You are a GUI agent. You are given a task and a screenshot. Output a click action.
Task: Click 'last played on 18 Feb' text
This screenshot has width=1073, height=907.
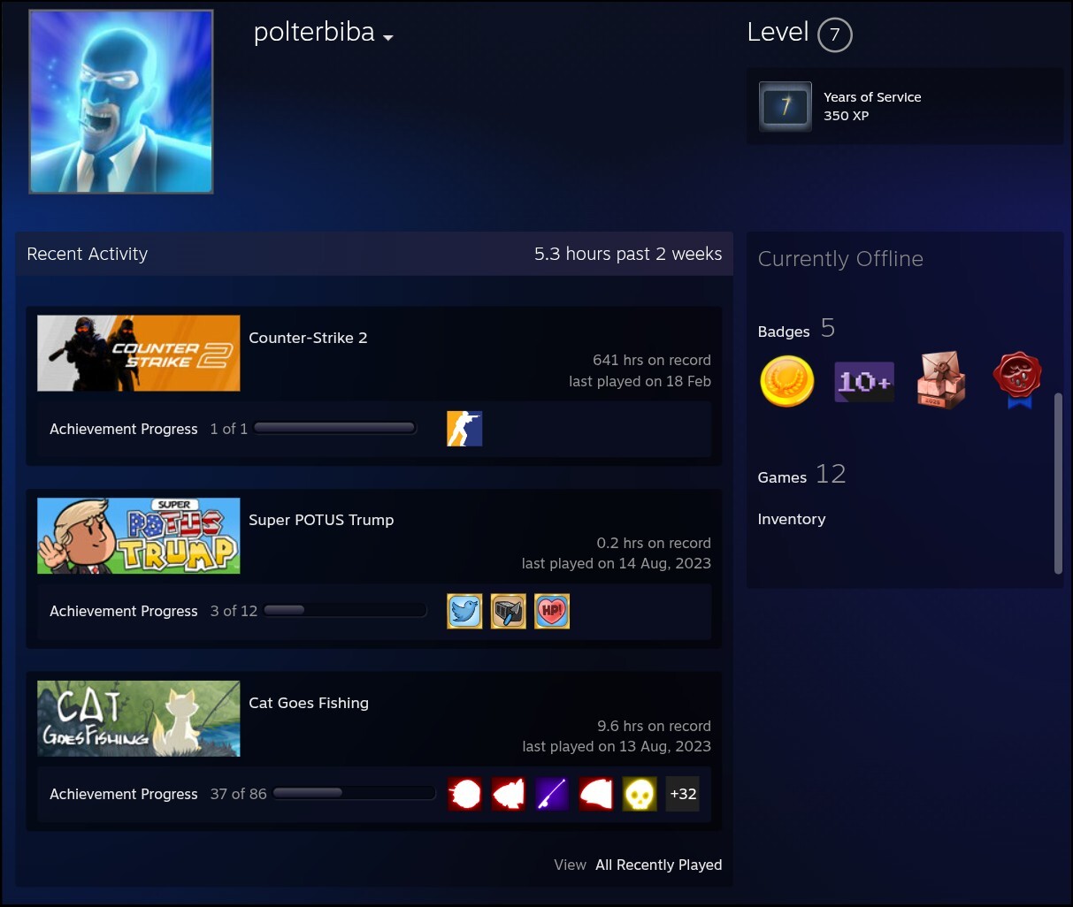click(640, 381)
